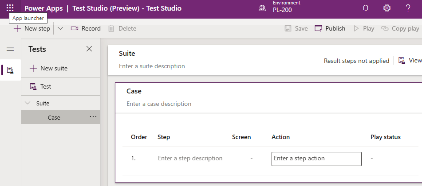Add a New step

[x=32, y=28]
